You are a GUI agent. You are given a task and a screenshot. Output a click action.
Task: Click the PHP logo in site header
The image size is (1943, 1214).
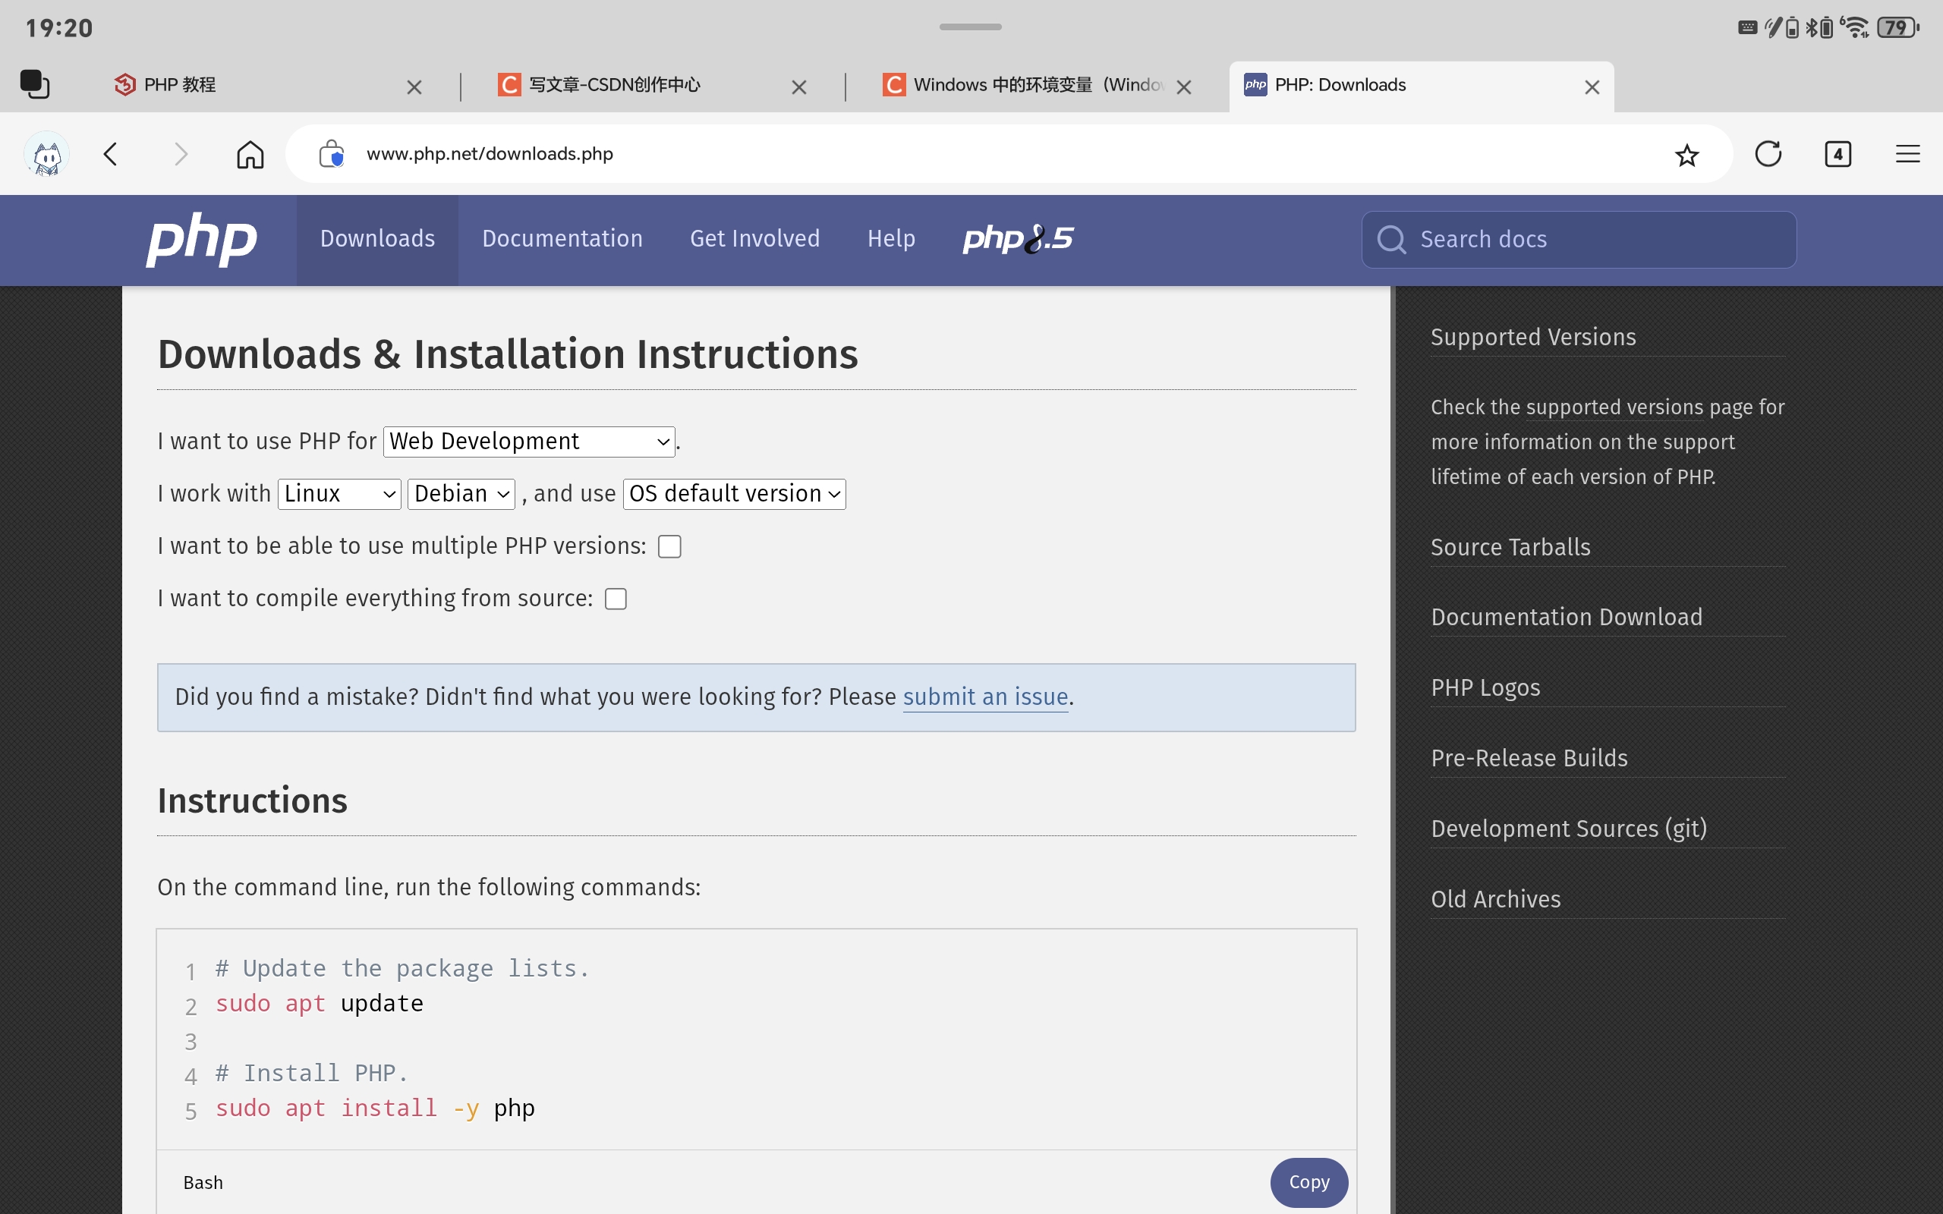(200, 239)
